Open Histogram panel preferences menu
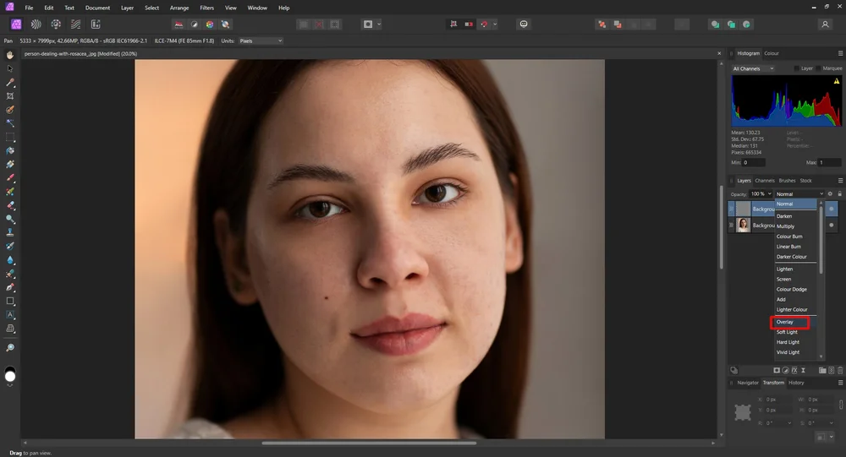Image resolution: width=846 pixels, height=457 pixels. 840,53
